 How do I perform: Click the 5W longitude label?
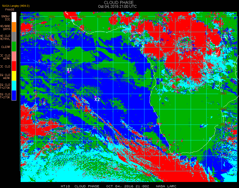tap(99, 17)
